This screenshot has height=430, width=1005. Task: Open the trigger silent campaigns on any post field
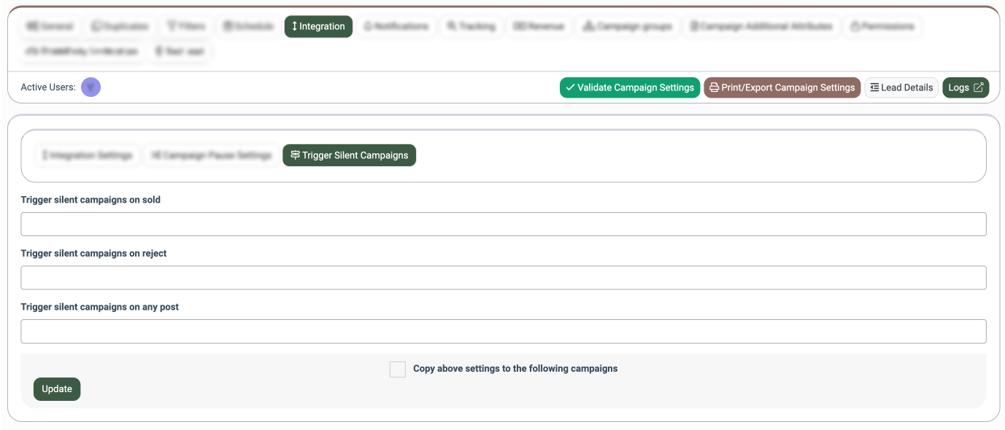coord(503,332)
